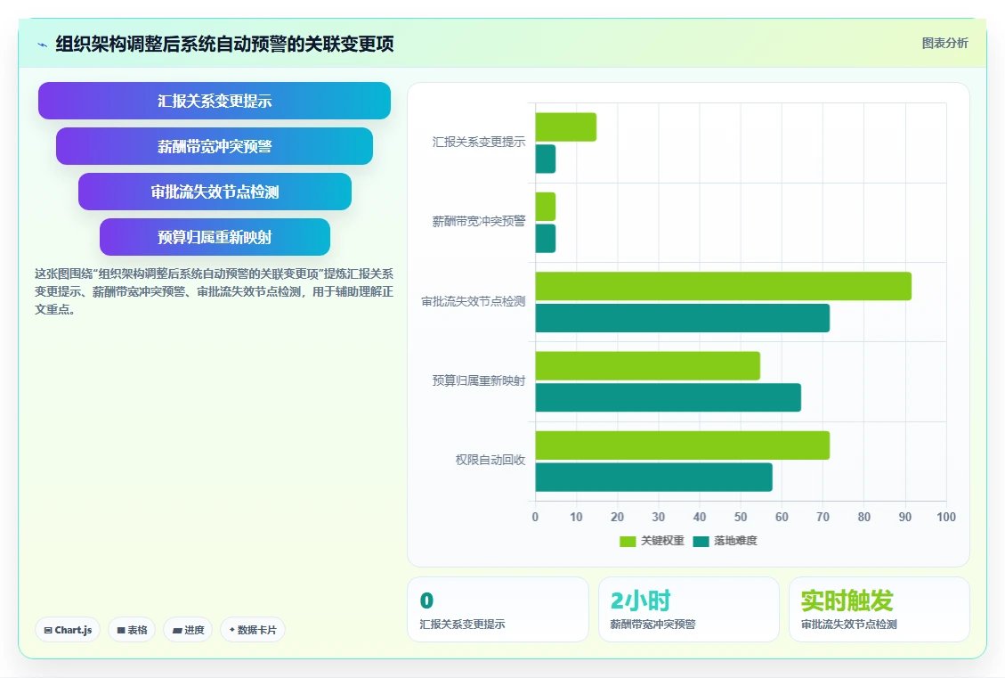
Task: Select the 薪酬带宽冲突预警 funnel stage
Action: coord(214,146)
